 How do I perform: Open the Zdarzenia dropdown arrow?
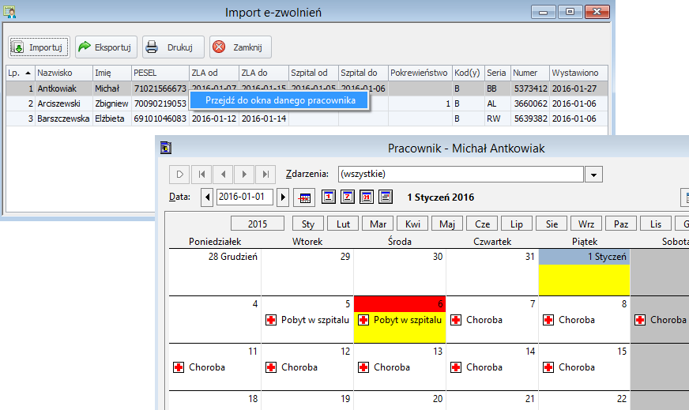[593, 174]
